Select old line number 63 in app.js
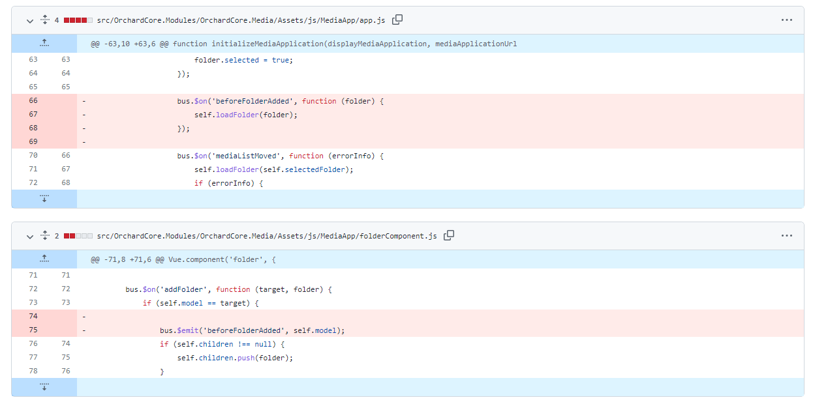813x404 pixels. (33, 60)
